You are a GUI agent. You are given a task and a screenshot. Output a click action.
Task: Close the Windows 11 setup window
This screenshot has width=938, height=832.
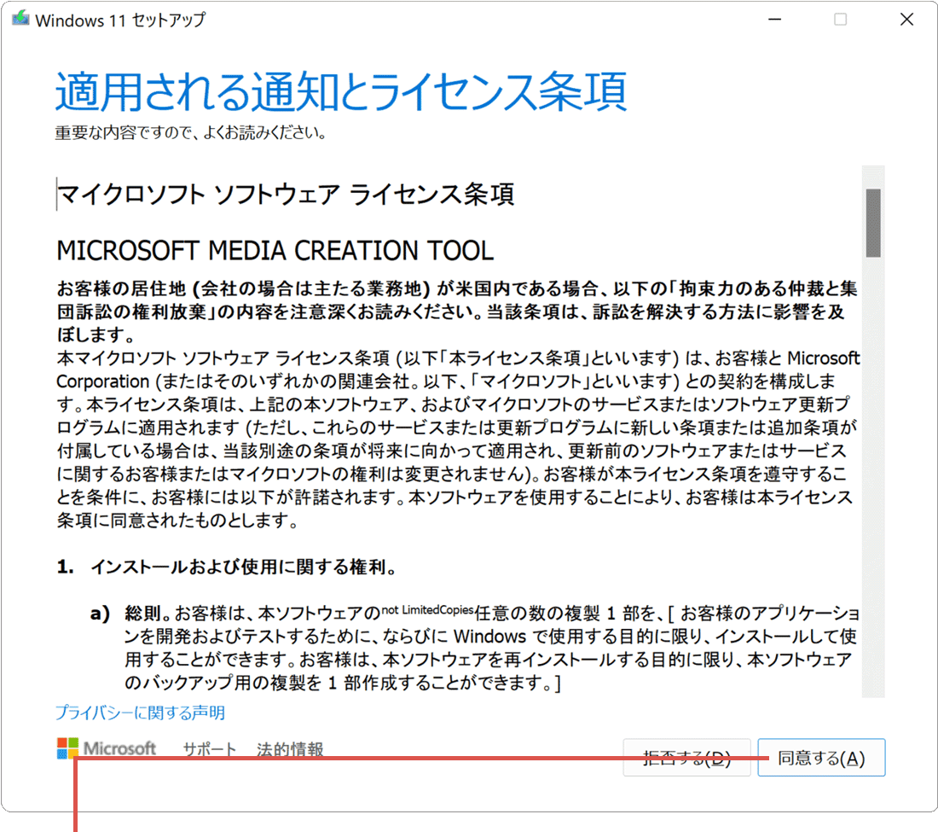pyautogui.click(x=906, y=20)
